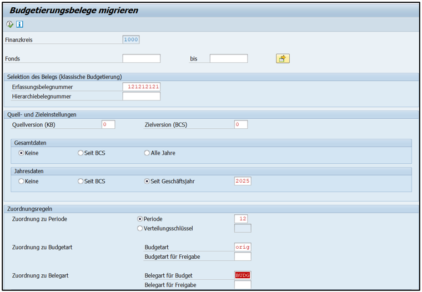Select Seit Geschäftsjahr radio option
The image size is (422, 292).
click(147, 181)
